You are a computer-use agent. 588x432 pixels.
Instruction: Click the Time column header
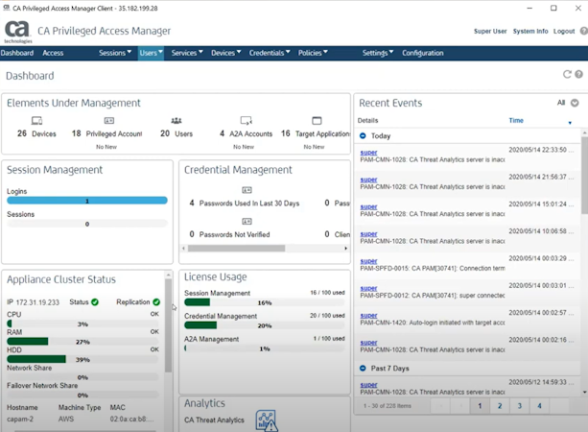tap(516, 120)
